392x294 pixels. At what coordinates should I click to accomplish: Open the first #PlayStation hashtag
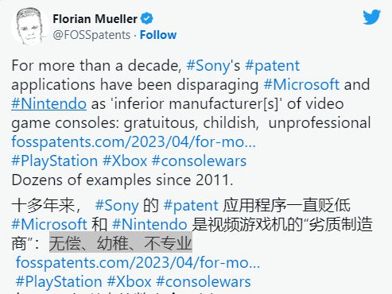(x=55, y=161)
